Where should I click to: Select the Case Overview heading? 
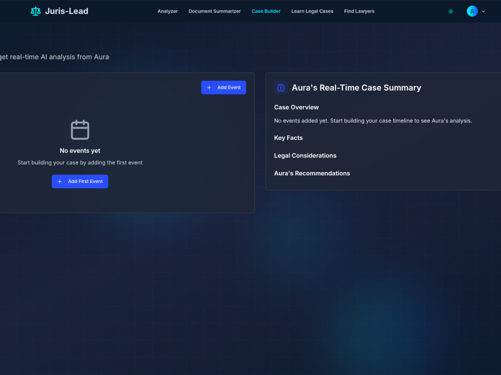296,107
